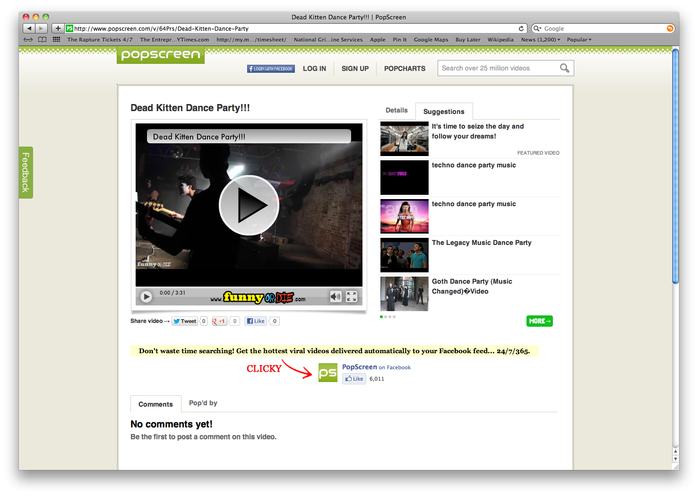Open featured video 'seize the day' thumbnail
The width and height of the screenshot is (698, 496).
point(405,139)
